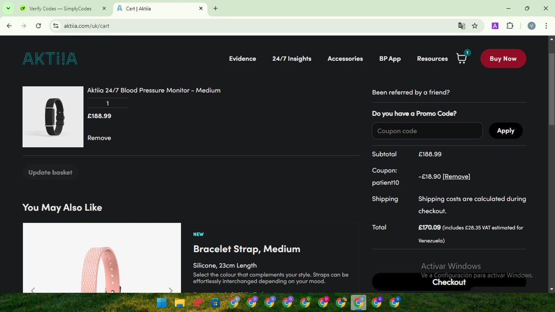The height and width of the screenshot is (312, 555).
Task: Click the browser forward arrow
Action: point(24,26)
